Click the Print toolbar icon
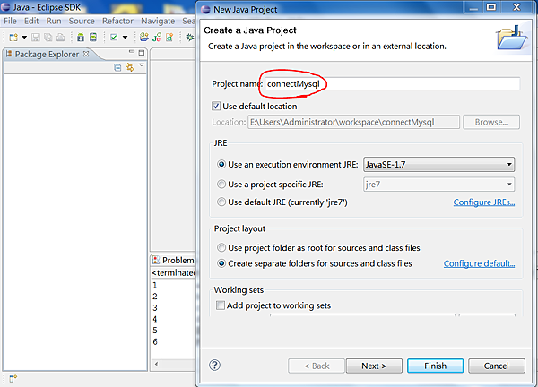 coord(60,38)
